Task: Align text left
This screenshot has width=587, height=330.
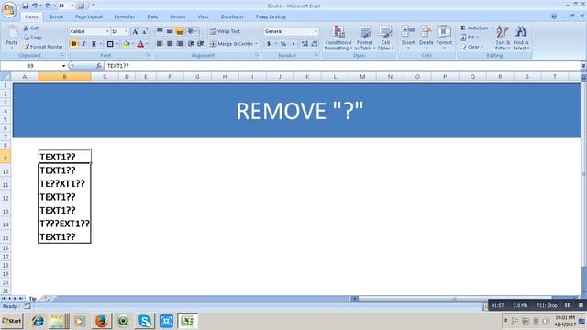Action: (x=160, y=44)
